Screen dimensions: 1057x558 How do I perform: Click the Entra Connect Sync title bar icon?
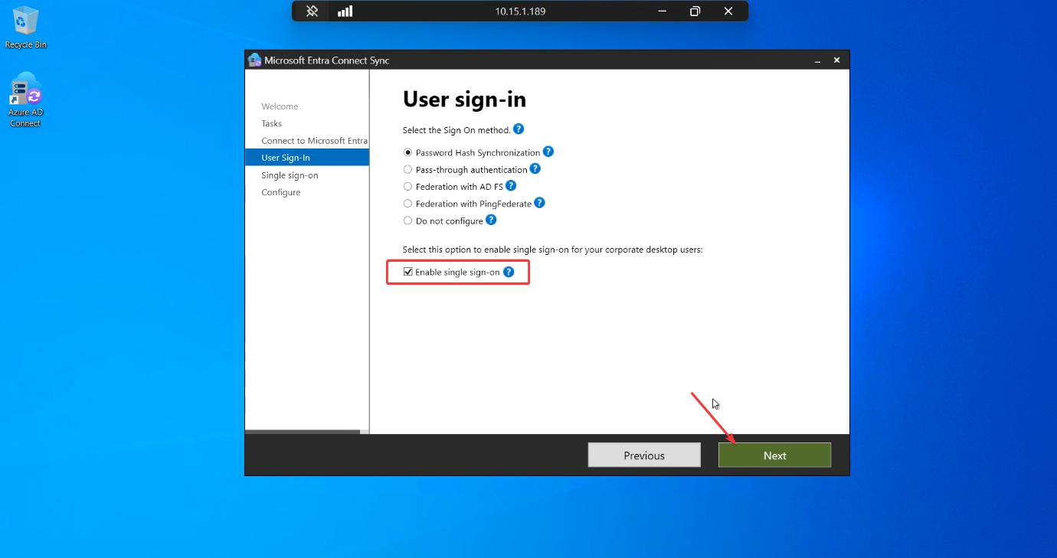point(255,60)
